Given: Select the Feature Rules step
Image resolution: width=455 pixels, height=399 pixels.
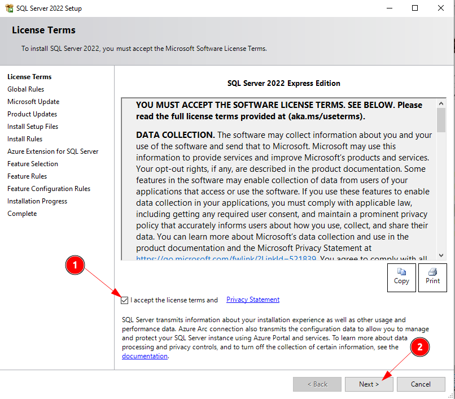Looking at the screenshot, I should coord(27,176).
